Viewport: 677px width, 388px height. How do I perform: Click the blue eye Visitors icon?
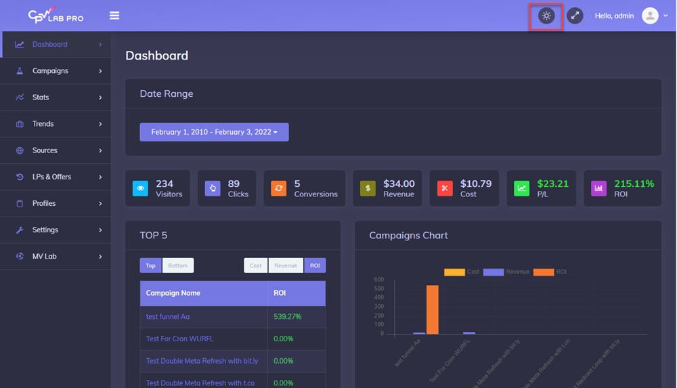coord(141,188)
